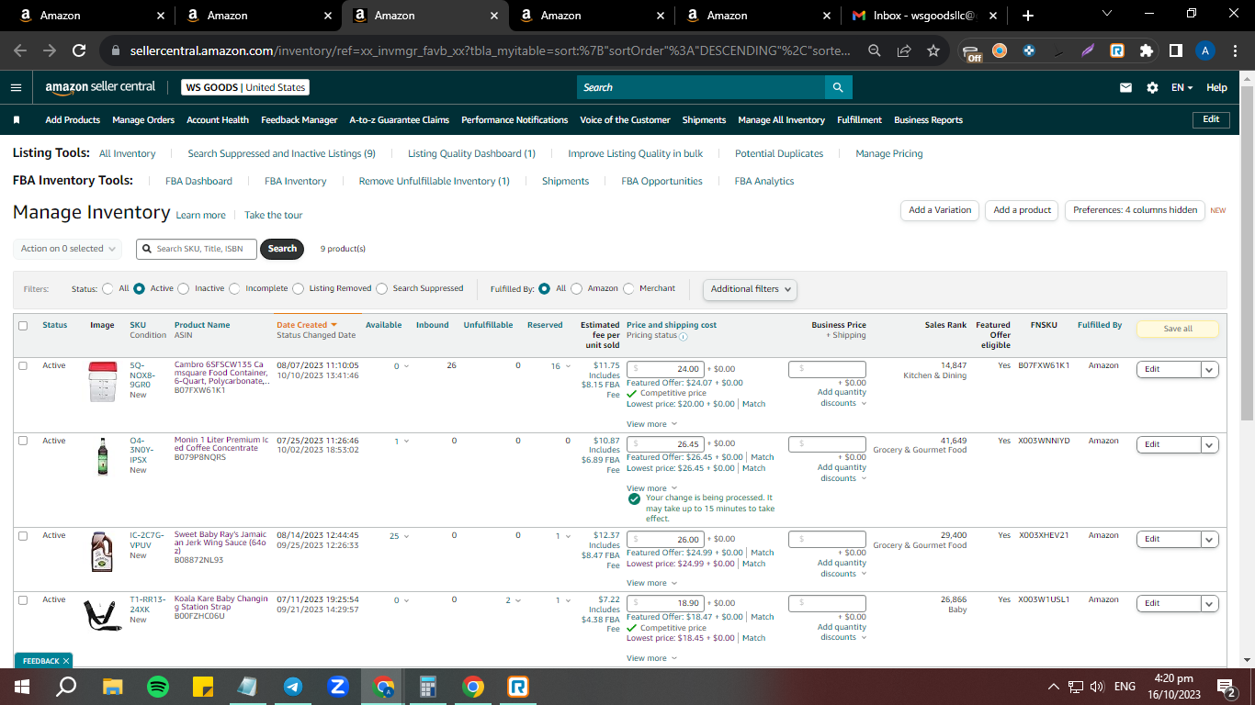The image size is (1255, 705).
Task: Click the Add a product button
Action: point(1023,210)
